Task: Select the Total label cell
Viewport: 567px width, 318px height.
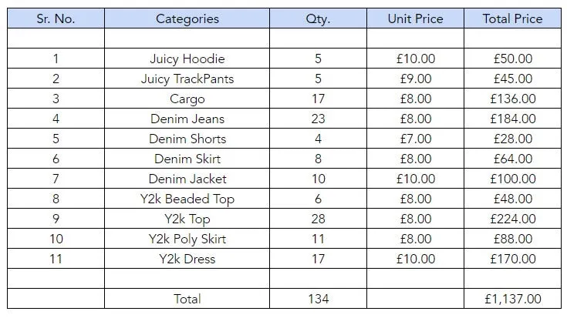Action: [187, 299]
